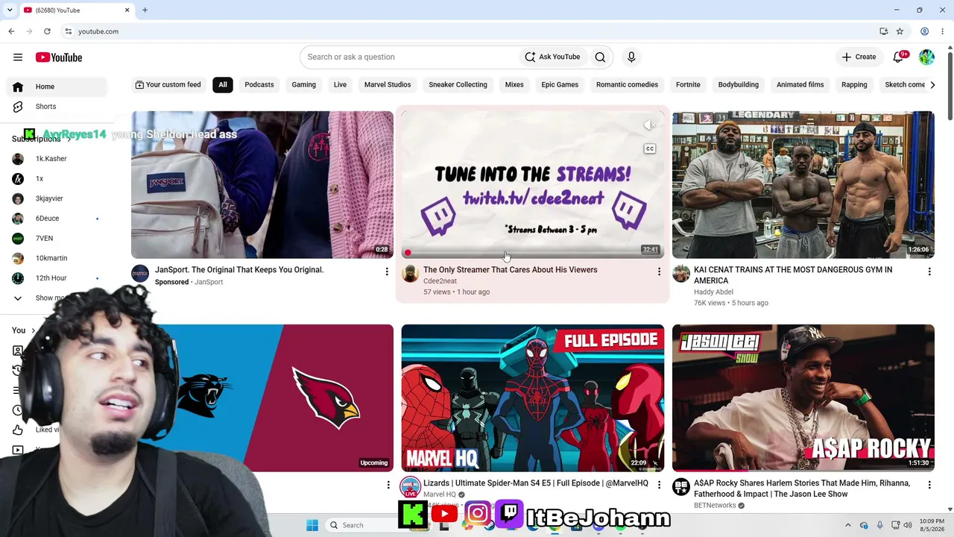Open the Lizards Ultimate Spider-Man video title
Image resolution: width=954 pixels, height=537 pixels.
pyautogui.click(x=536, y=483)
